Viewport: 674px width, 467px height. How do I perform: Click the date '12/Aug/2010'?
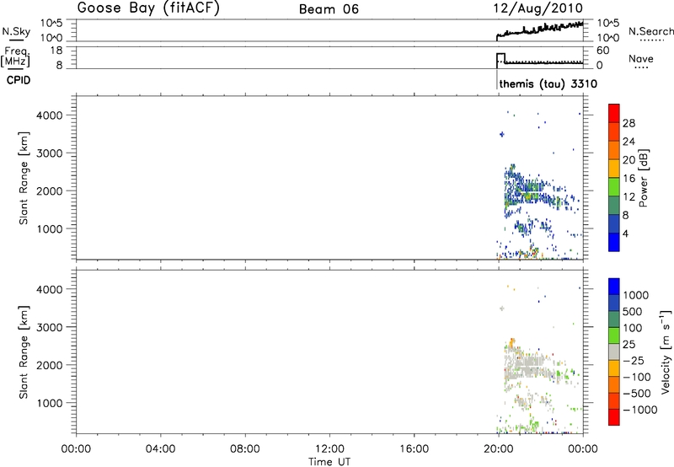point(538,8)
